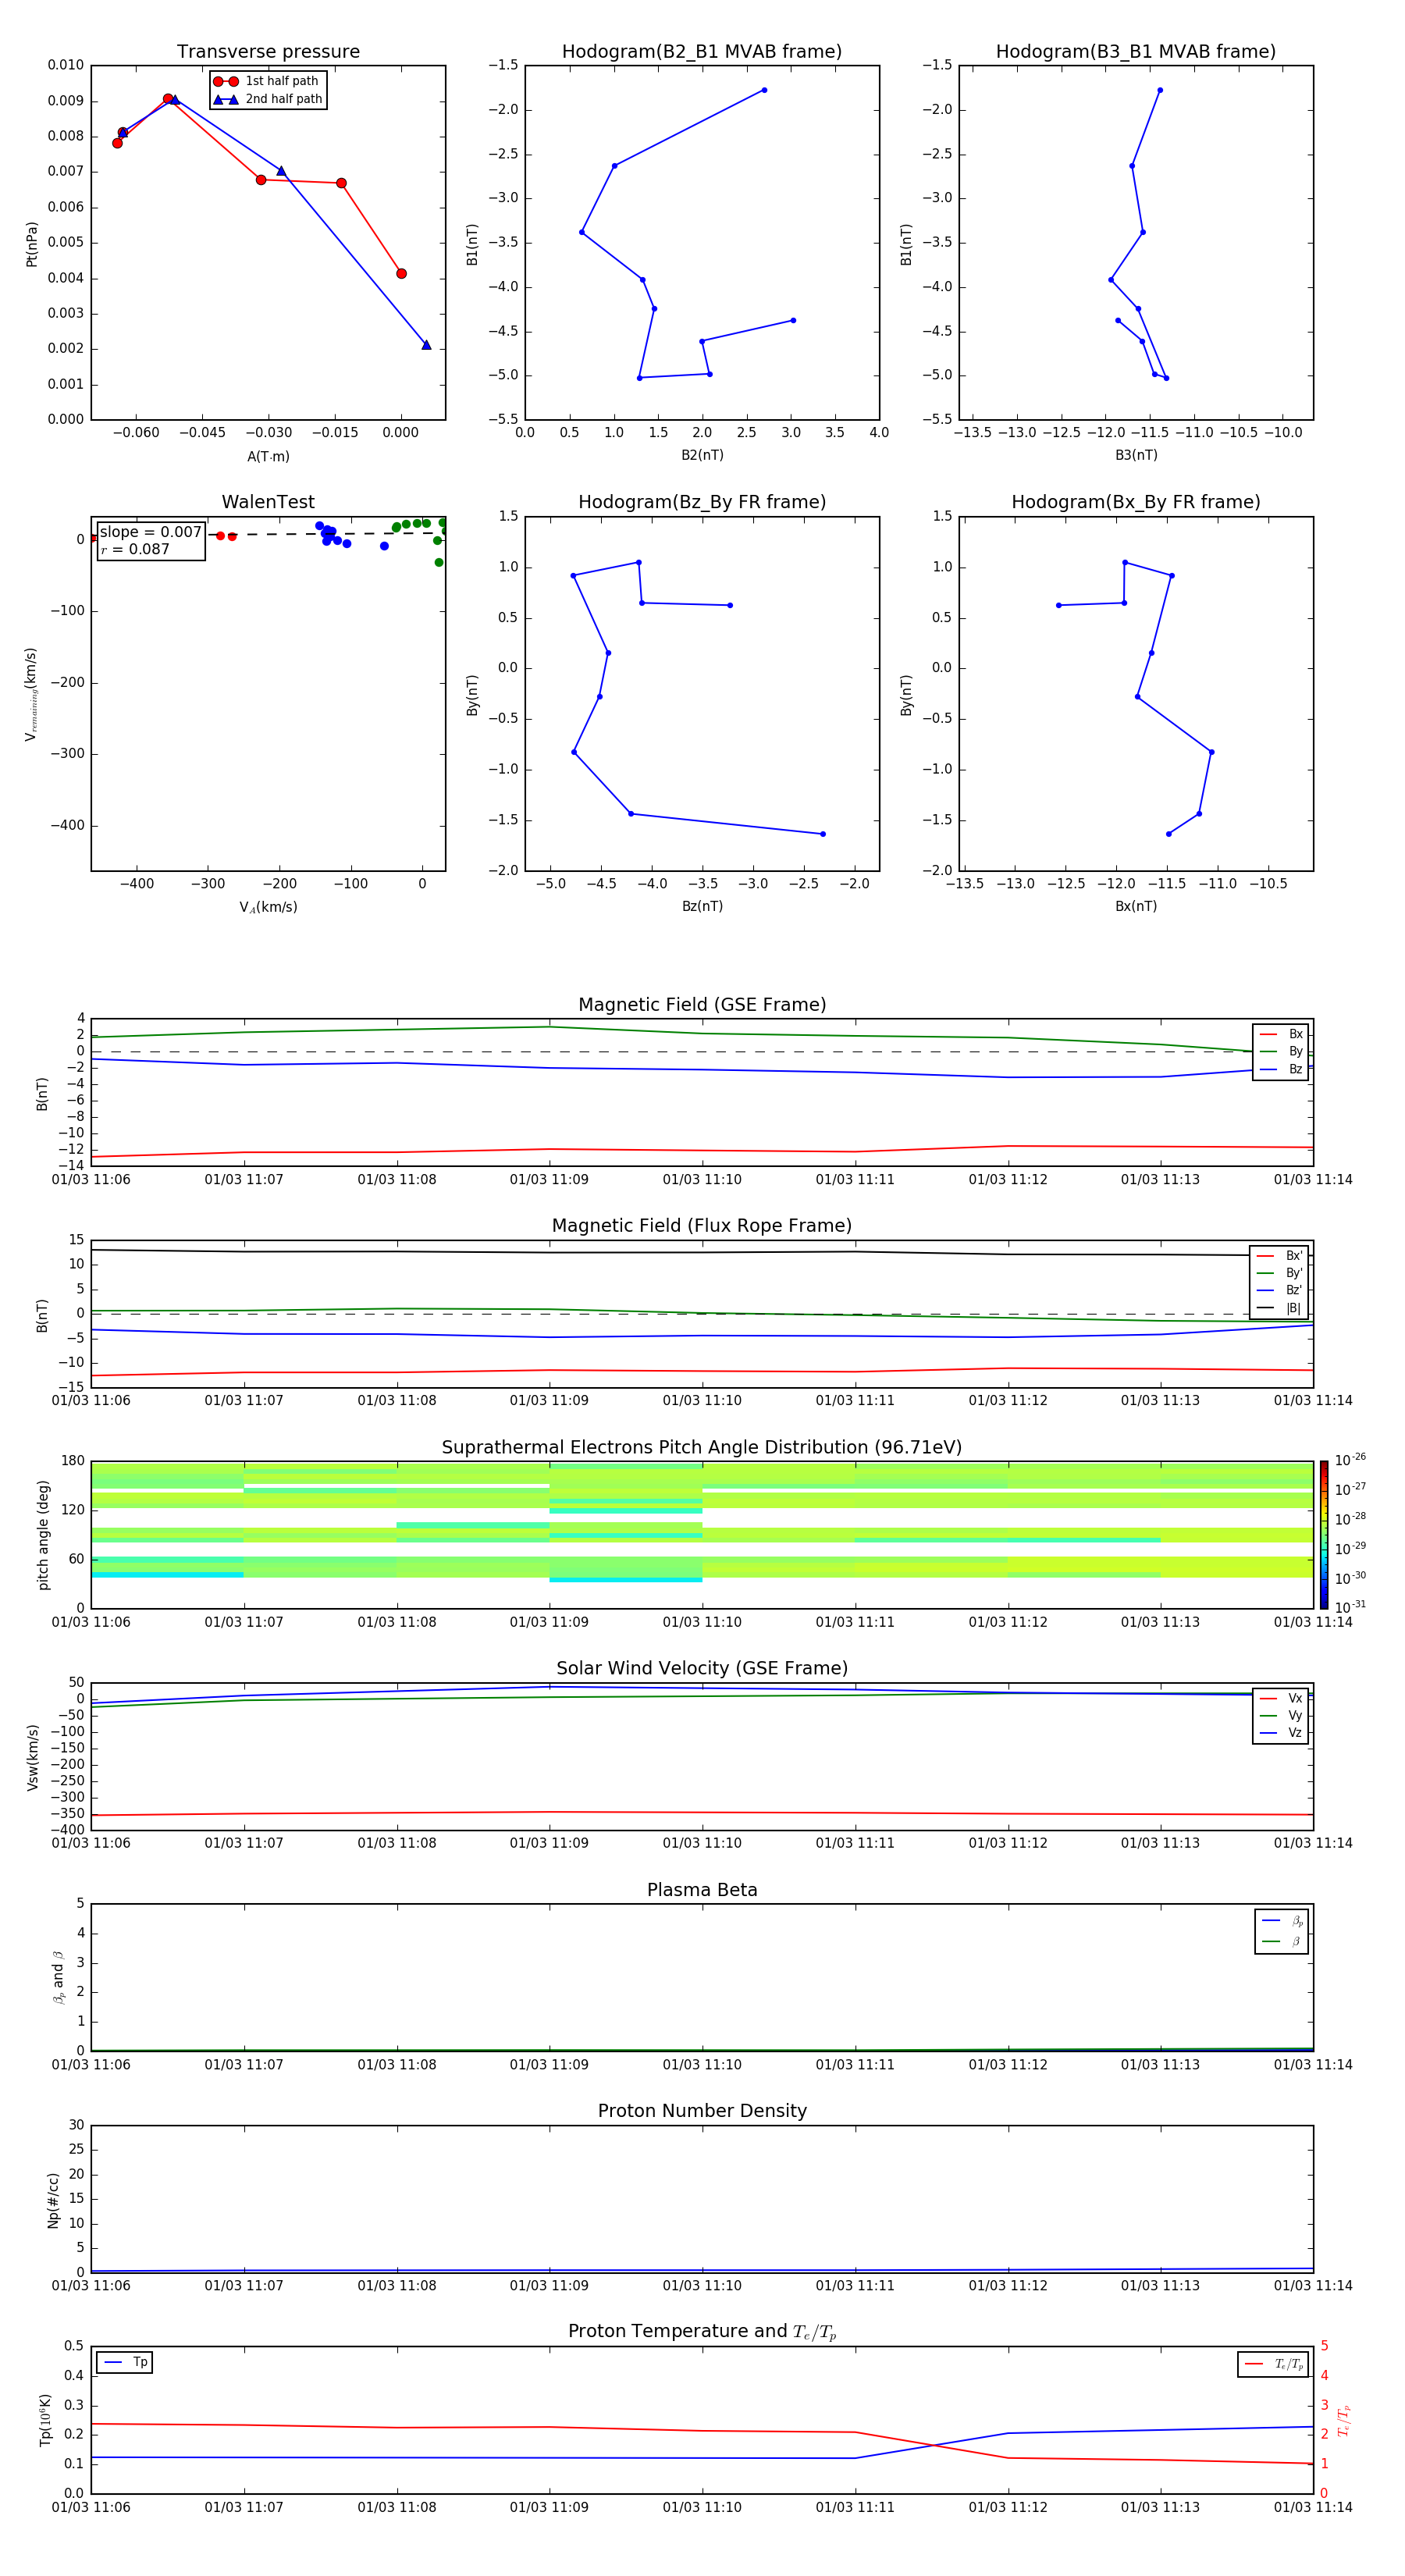The height and width of the screenshot is (2576, 1405).
Task: Click the 'βp and β' y-axis label
Action: pos(59,1978)
